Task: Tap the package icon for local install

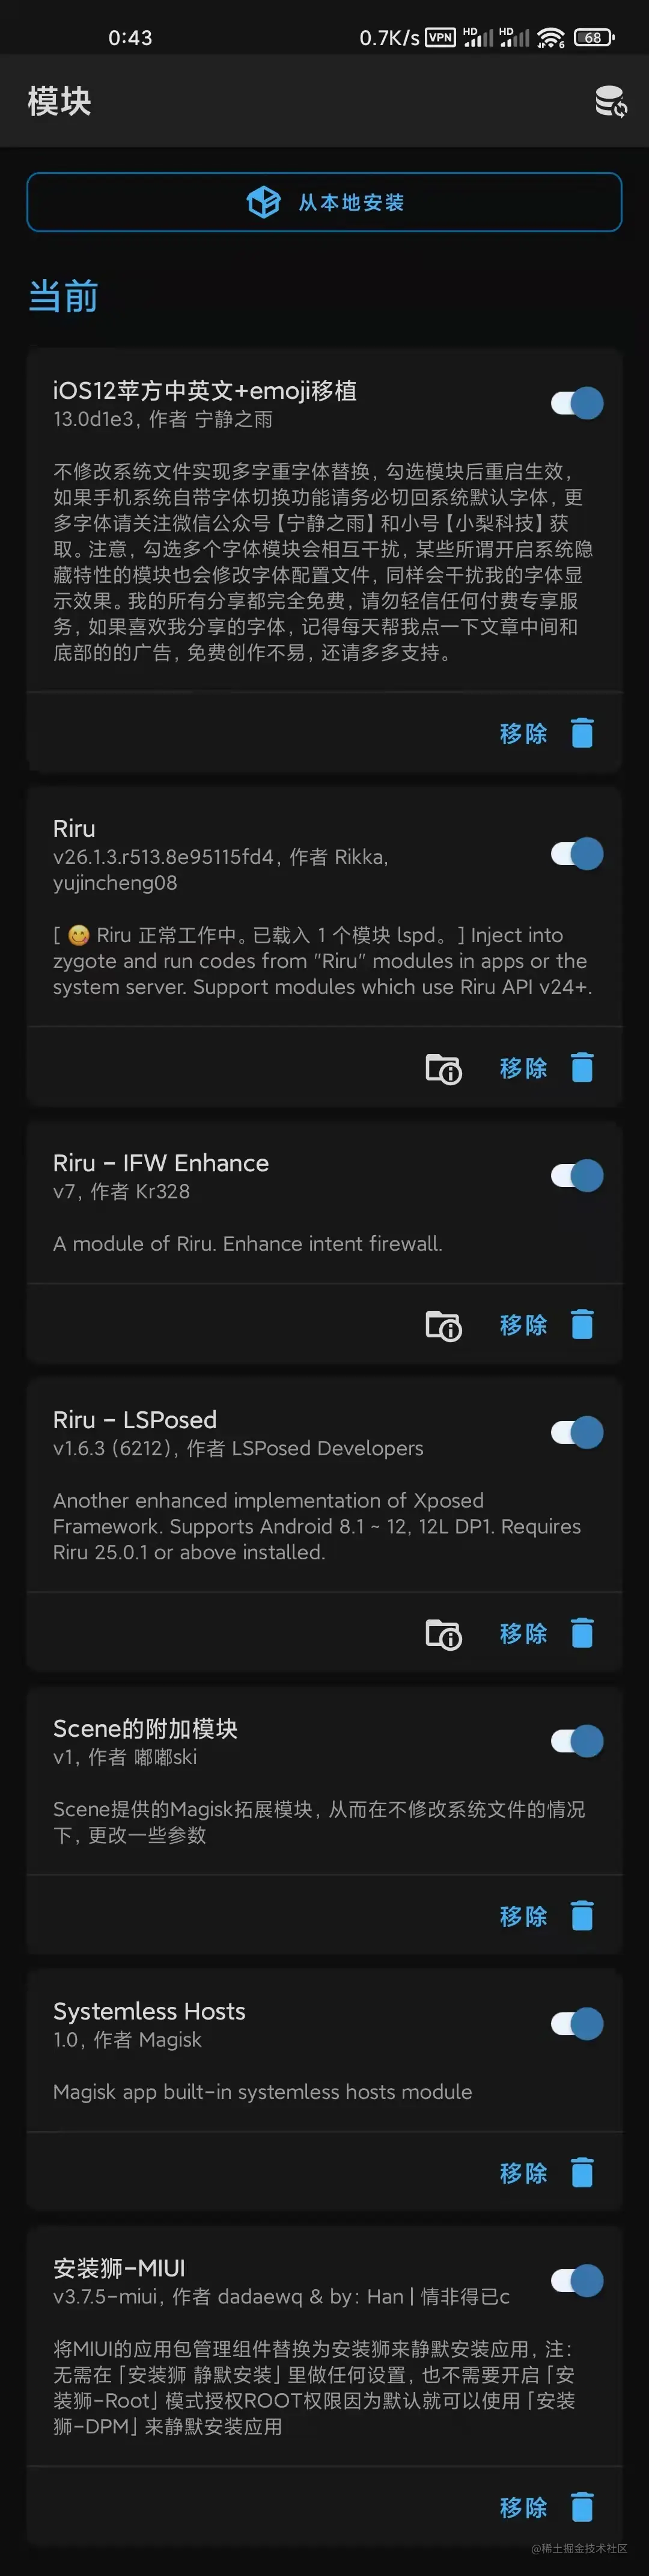Action: point(264,202)
